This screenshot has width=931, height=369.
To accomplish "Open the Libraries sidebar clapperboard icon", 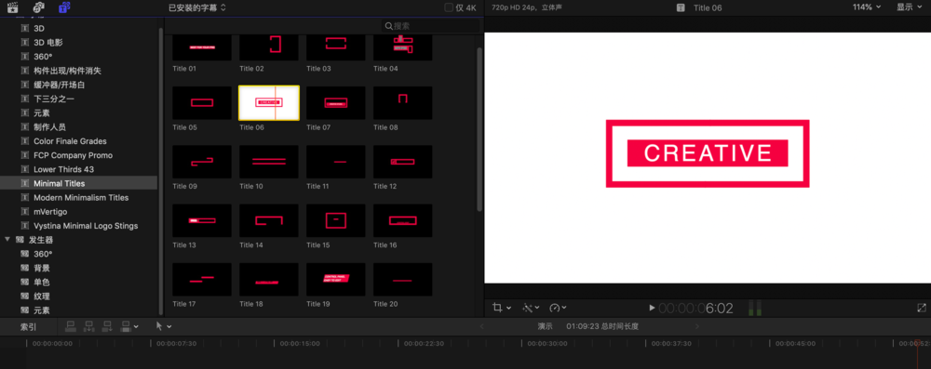I will click(11, 7).
